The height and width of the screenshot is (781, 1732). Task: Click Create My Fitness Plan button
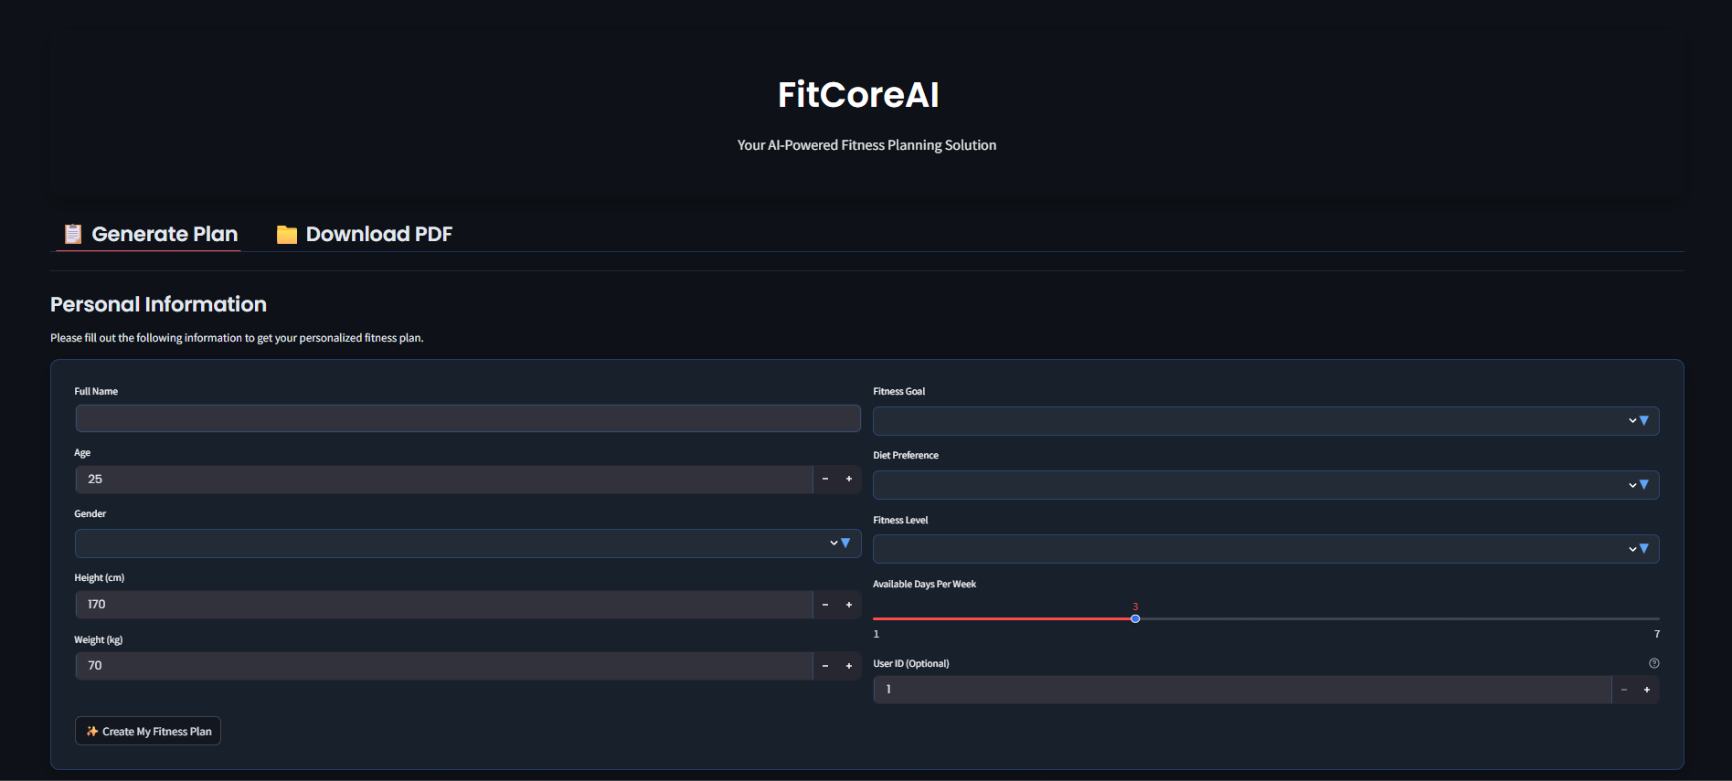[148, 731]
